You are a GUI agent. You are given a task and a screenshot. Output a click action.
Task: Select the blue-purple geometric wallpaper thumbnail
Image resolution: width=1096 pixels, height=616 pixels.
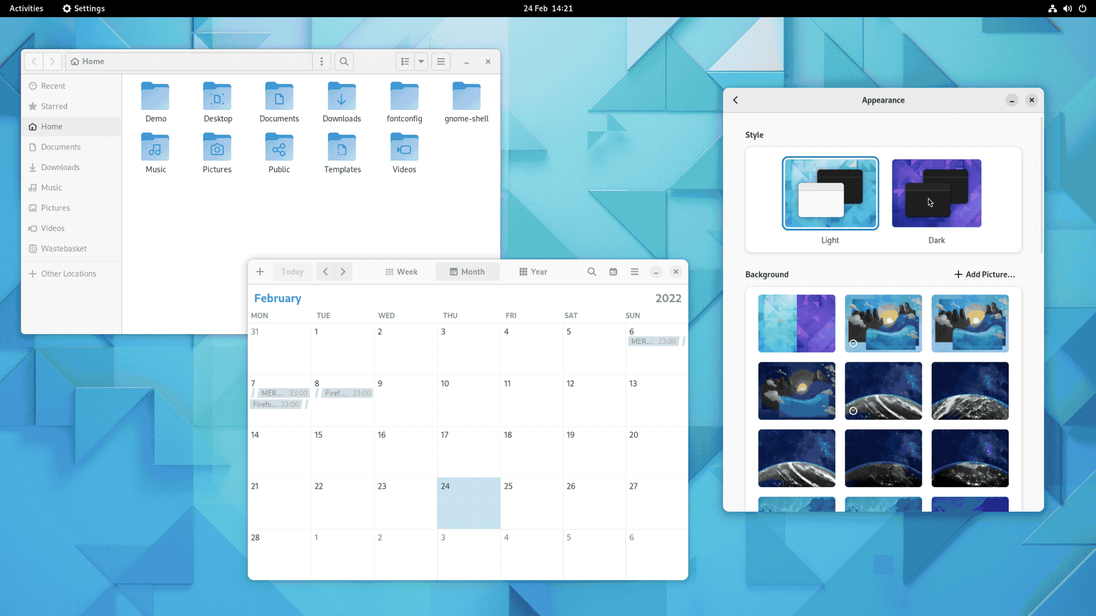796,323
